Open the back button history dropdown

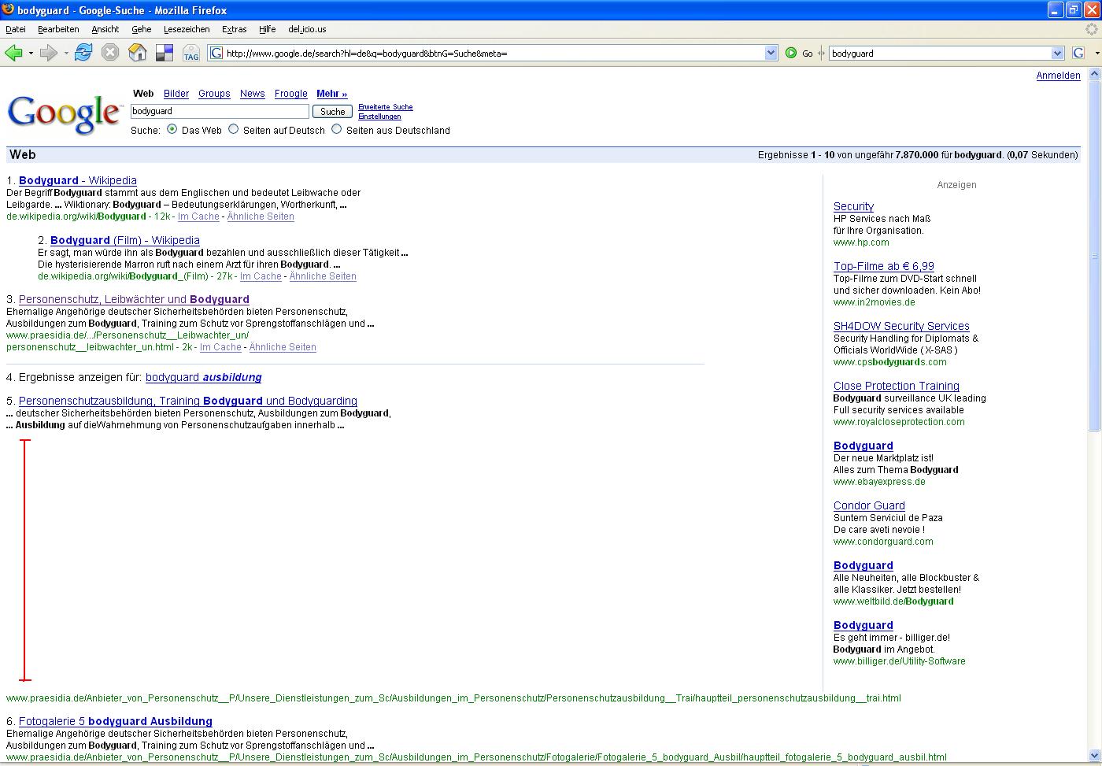pos(31,53)
